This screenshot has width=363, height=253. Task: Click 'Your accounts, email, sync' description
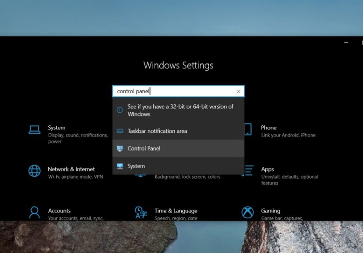[76, 218]
